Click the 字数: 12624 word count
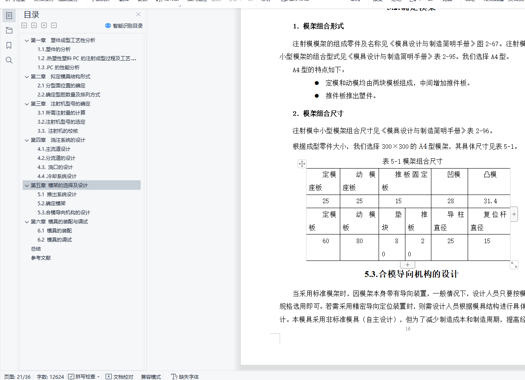 [50, 377]
